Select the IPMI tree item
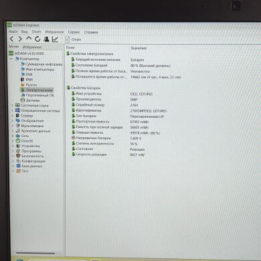The height and width of the screenshot is (261, 261). (27, 80)
